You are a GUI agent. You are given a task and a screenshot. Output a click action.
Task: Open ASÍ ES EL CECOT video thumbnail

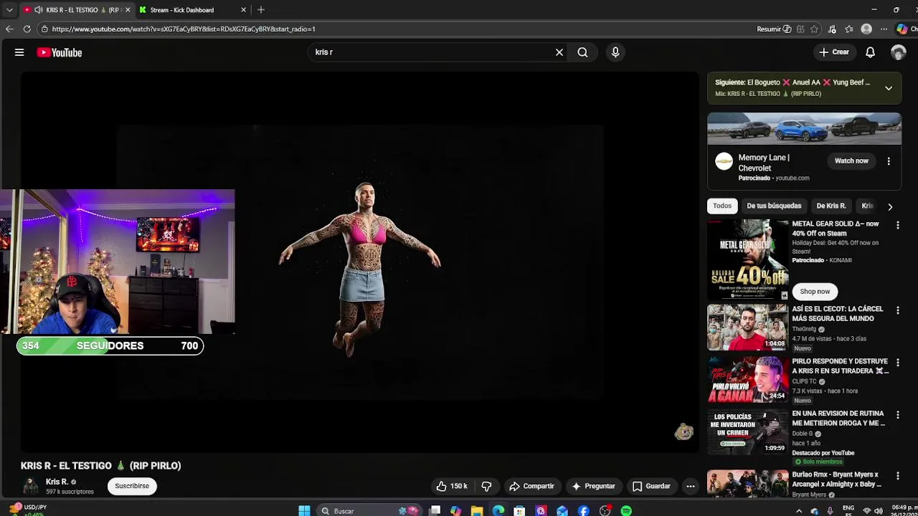coord(747,328)
